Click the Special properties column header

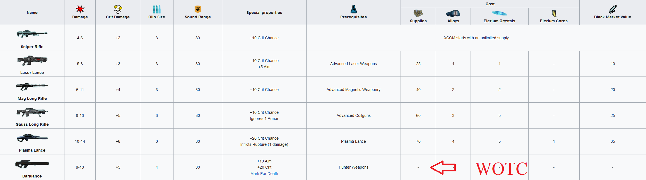[x=264, y=13]
